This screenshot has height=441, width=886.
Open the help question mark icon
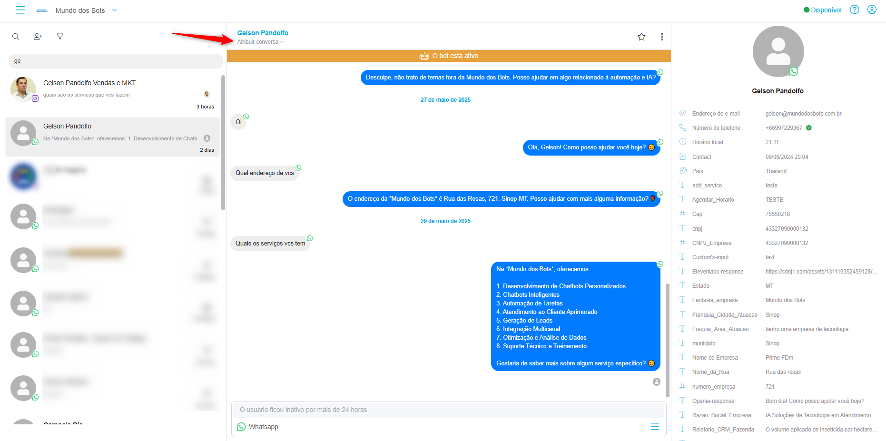click(x=855, y=10)
